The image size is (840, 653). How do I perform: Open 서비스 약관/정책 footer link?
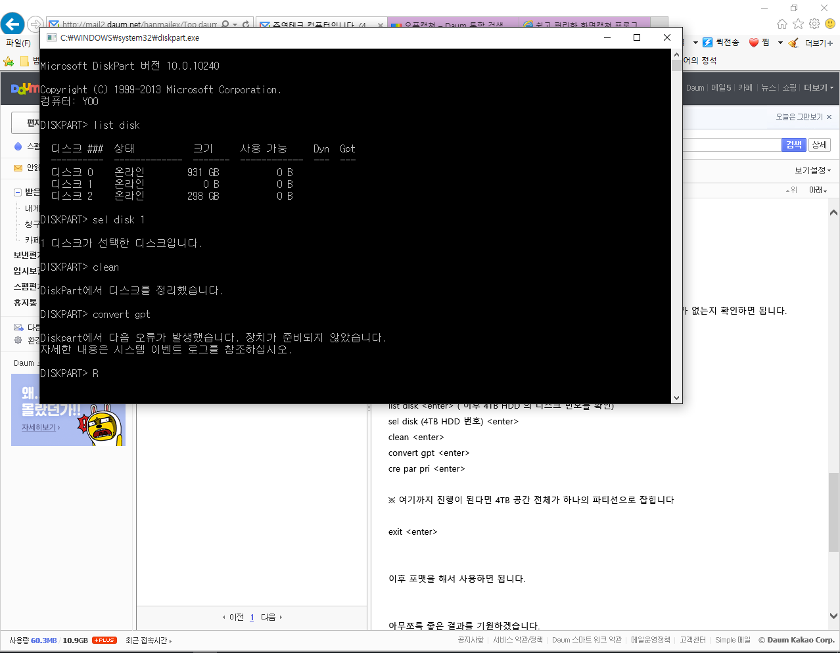click(x=518, y=640)
